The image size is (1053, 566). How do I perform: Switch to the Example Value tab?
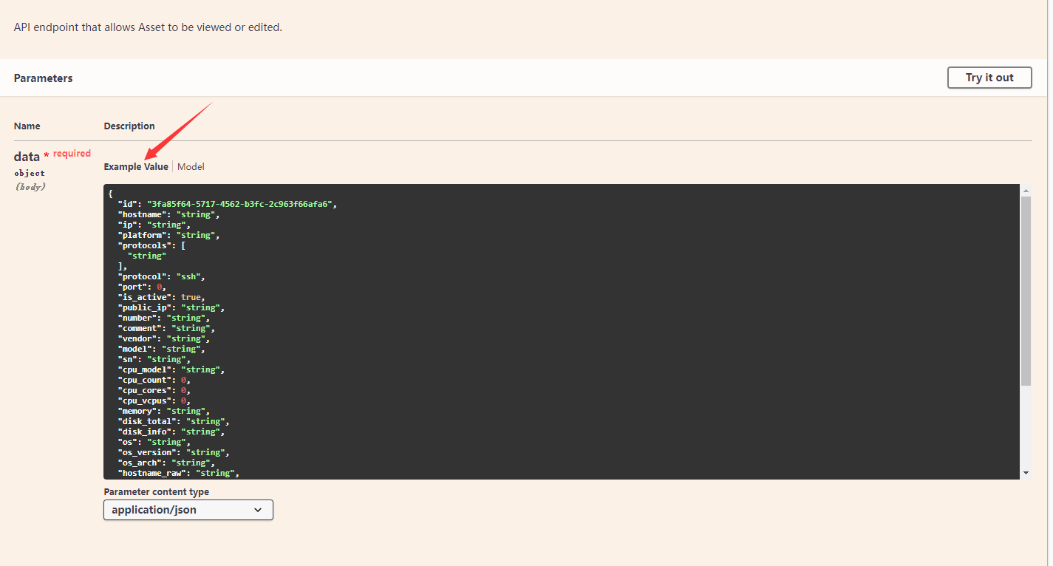(136, 167)
